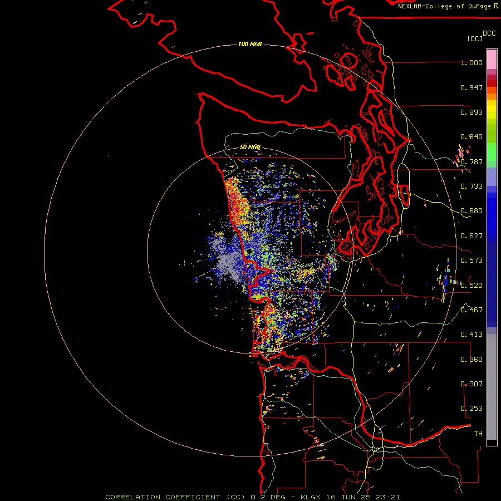Select the 0.947 scale value
501x501 pixels.
(x=471, y=87)
